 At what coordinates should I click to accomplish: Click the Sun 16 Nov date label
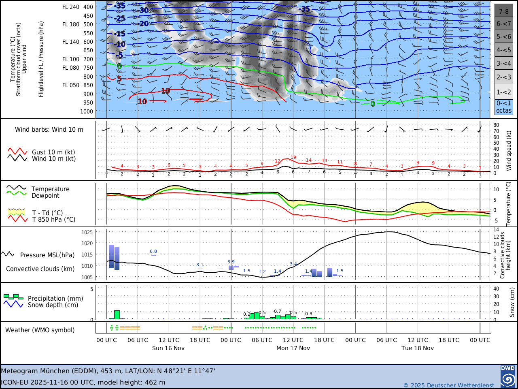pyautogui.click(x=168, y=348)
